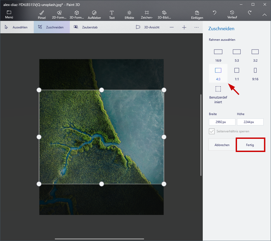Select the Text tool
The width and height of the screenshot is (271, 241).
112,15
